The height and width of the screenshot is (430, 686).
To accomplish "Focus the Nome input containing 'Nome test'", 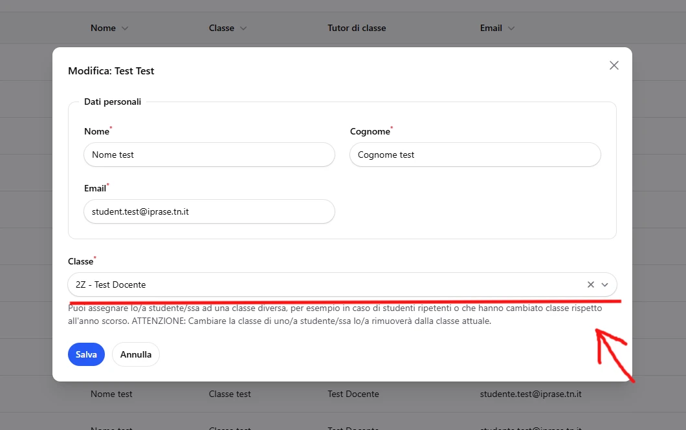I will coord(209,155).
